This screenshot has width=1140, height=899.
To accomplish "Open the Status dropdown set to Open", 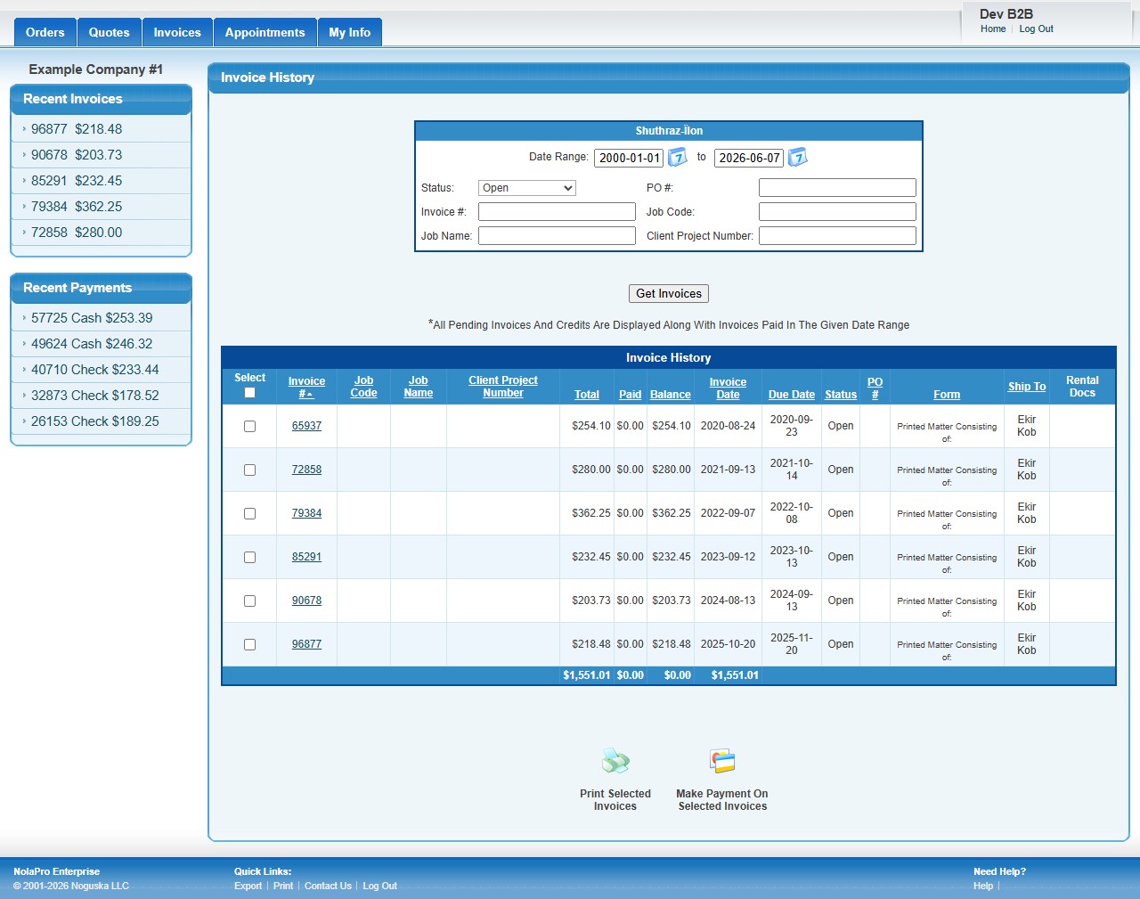I will 527,188.
